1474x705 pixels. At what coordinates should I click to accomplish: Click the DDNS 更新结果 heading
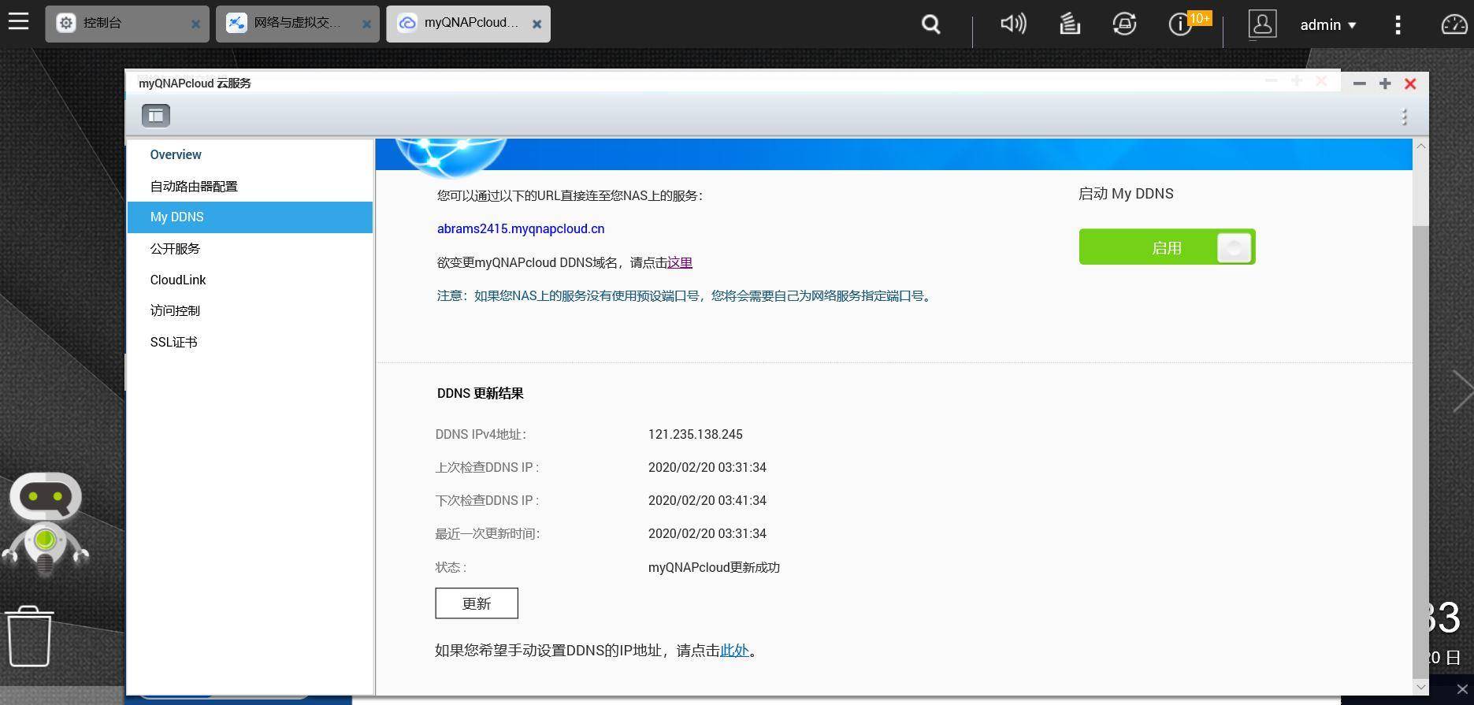coord(480,393)
